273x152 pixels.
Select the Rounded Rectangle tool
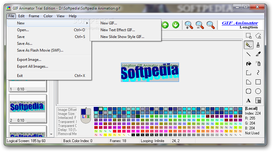pyautogui.click(x=248, y=91)
